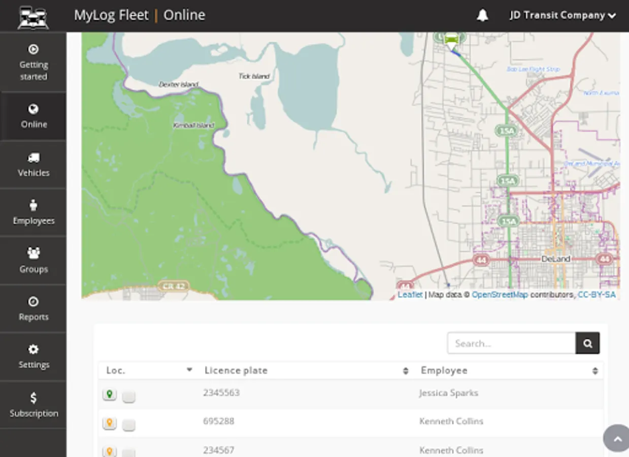629x457 pixels.
Task: Open the OpenStreetMap attribution link
Action: pos(500,295)
